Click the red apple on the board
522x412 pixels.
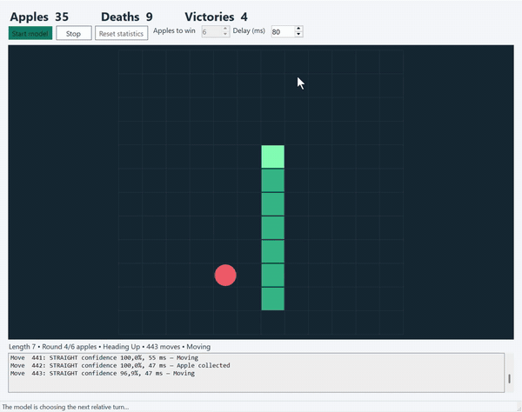pyautogui.click(x=225, y=276)
